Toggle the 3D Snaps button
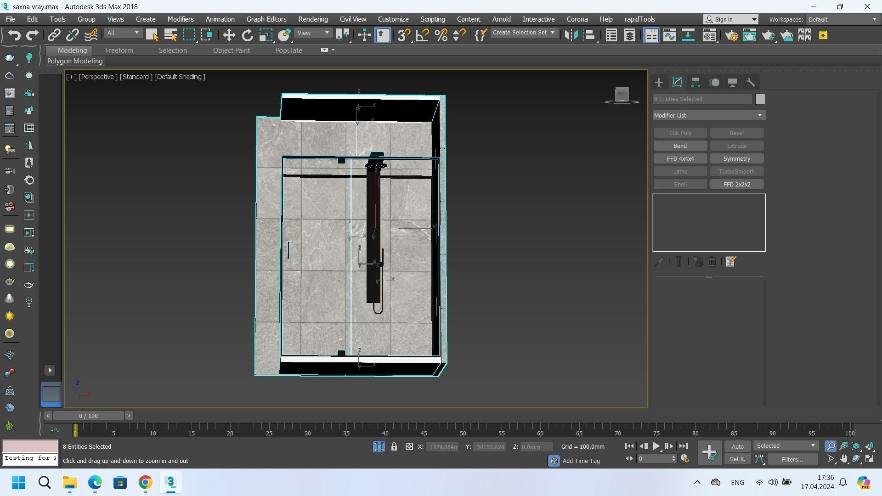The width and height of the screenshot is (882, 496). 403,35
